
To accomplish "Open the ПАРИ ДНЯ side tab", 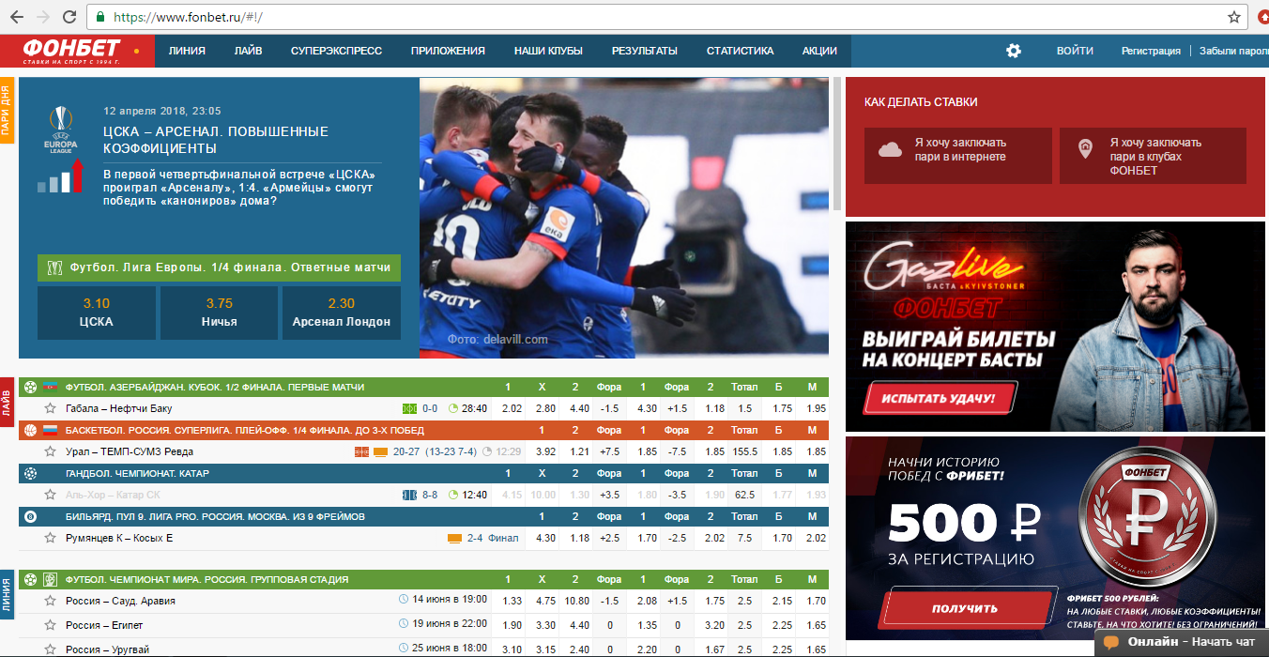I will (7, 112).
